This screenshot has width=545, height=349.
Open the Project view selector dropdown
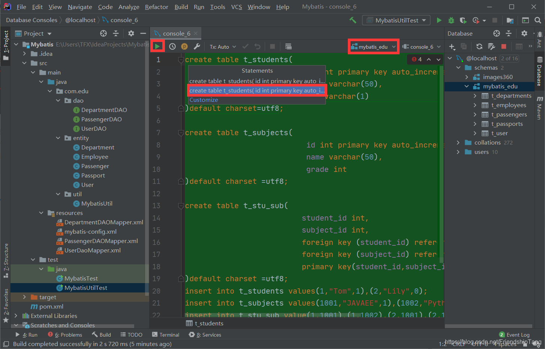pyautogui.click(x=33, y=33)
